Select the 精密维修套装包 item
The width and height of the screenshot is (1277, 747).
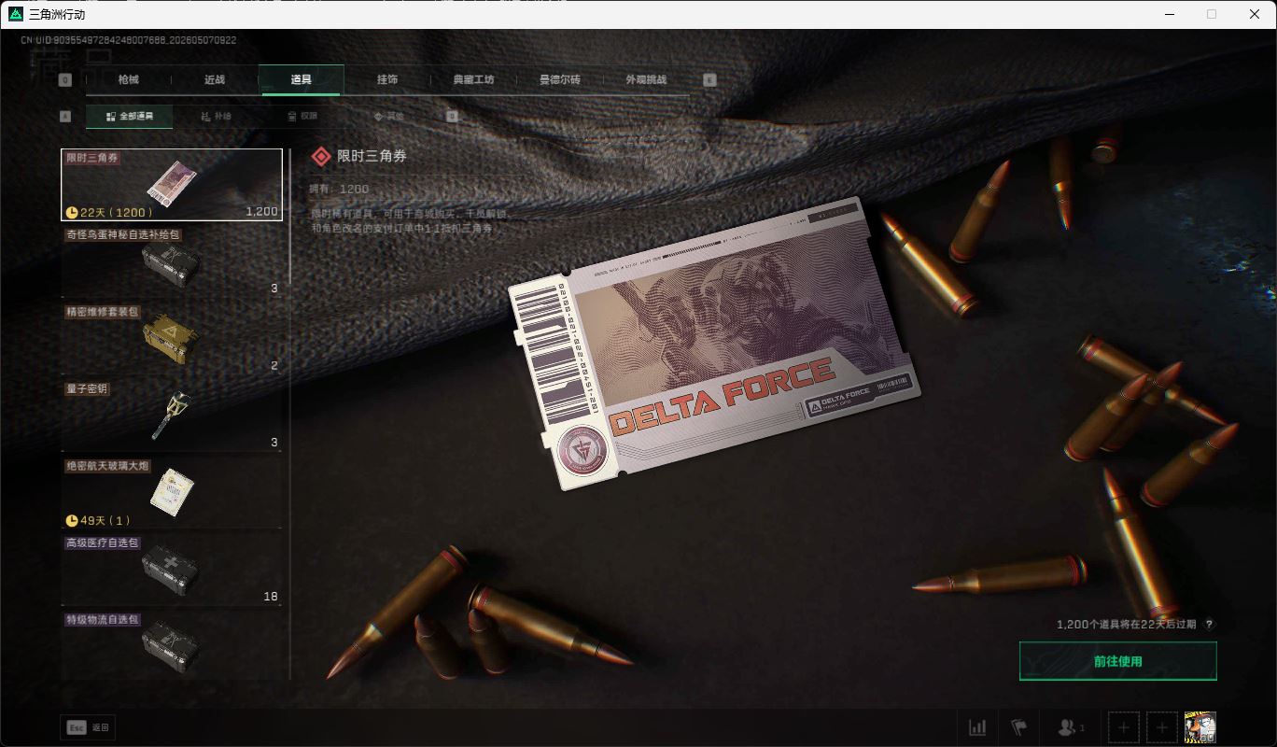(172, 338)
